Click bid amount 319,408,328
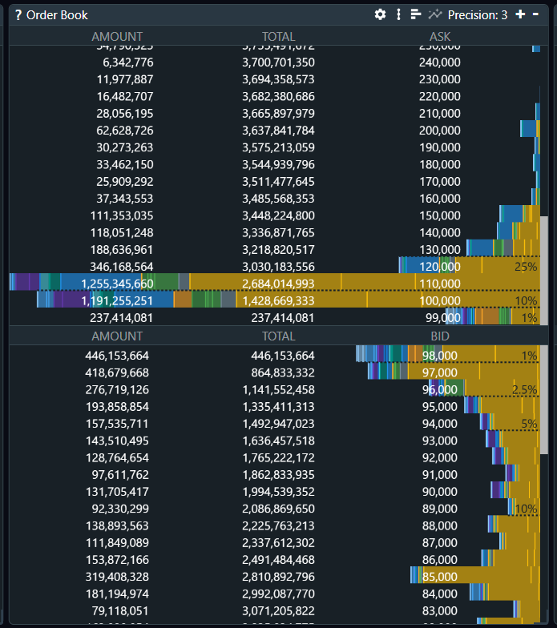The height and width of the screenshot is (628, 557). click(x=117, y=577)
